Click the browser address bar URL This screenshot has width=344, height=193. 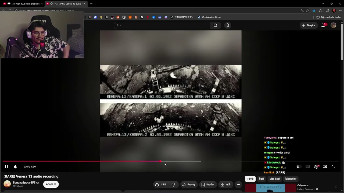(x=46, y=11)
